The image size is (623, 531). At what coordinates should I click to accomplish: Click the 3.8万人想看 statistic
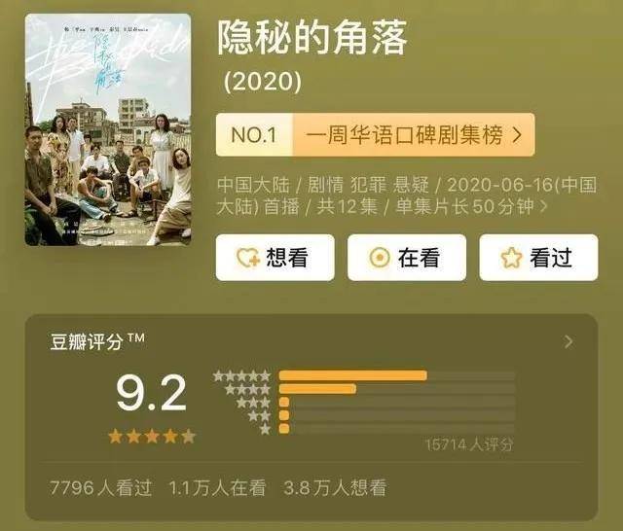335,487
